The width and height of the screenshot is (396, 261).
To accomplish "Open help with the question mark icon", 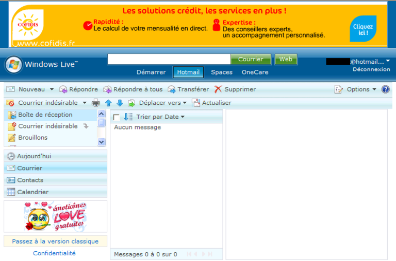I will (385, 89).
